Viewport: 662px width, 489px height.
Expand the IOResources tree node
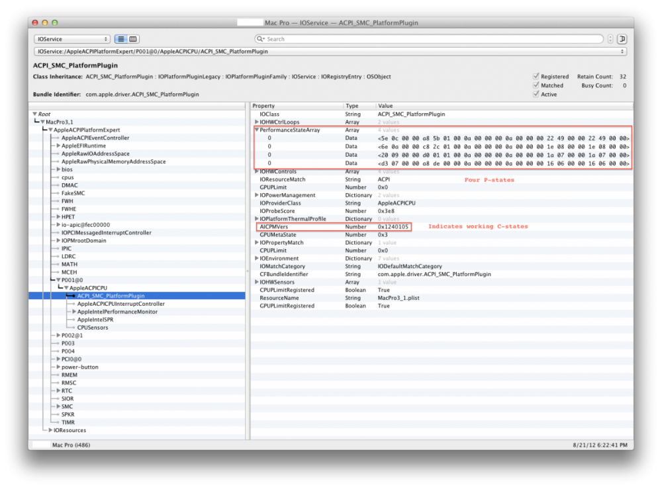coord(50,430)
